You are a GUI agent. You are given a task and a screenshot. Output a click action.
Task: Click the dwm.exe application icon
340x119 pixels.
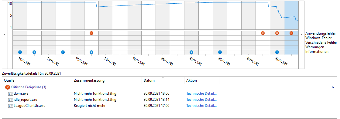coord(11,93)
